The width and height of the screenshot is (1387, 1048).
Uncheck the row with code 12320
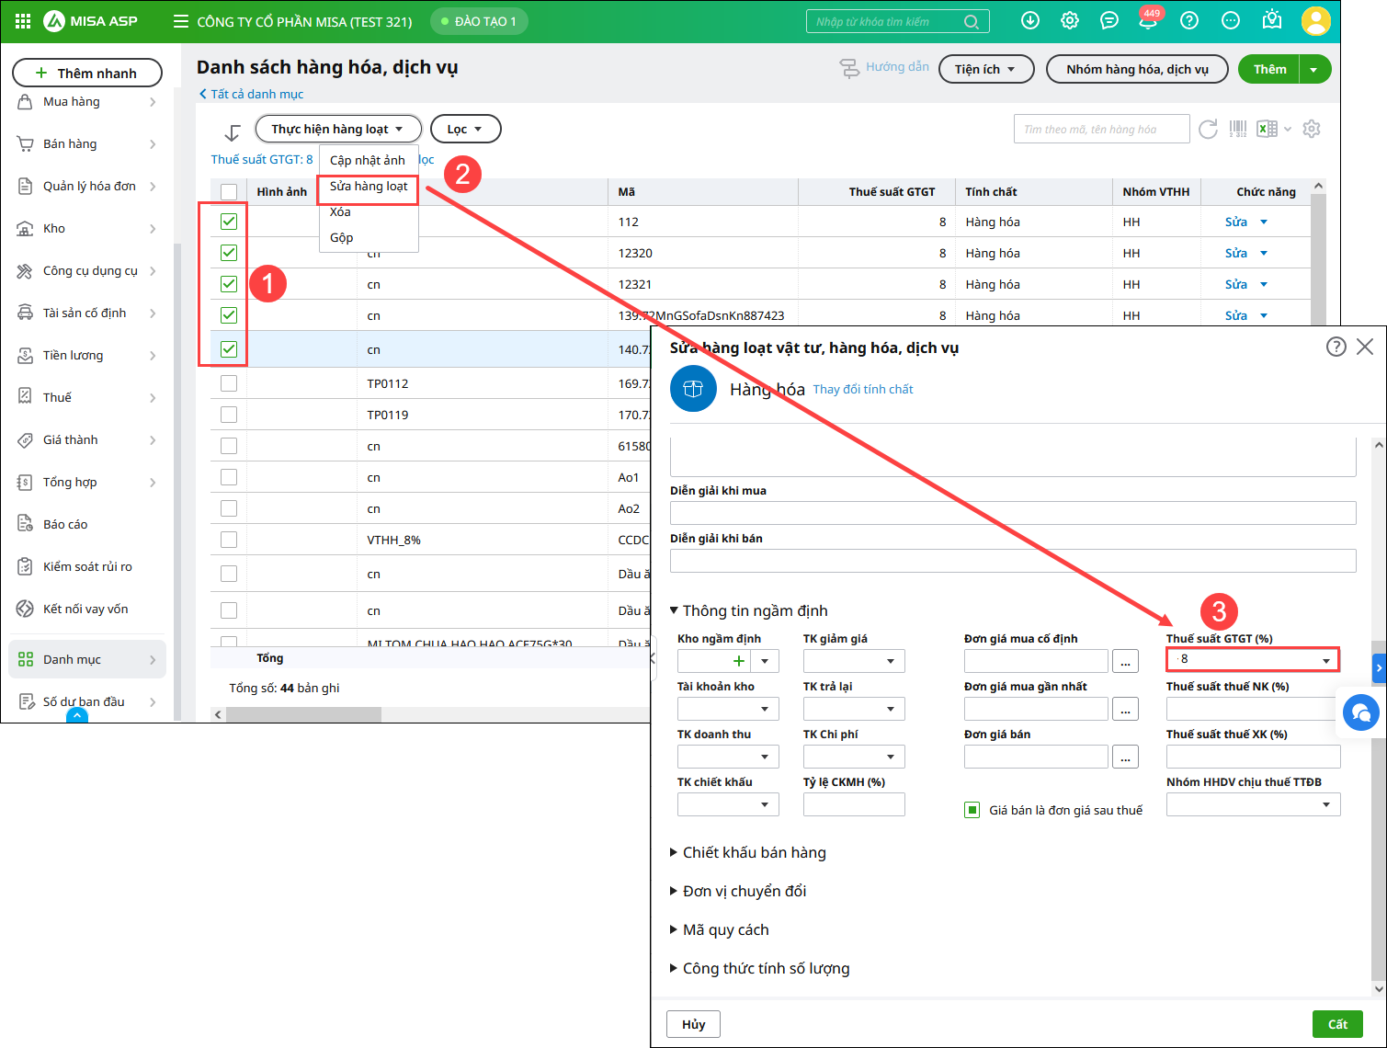pyautogui.click(x=229, y=253)
